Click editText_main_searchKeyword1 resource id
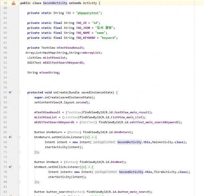 click(x=154, y=122)
